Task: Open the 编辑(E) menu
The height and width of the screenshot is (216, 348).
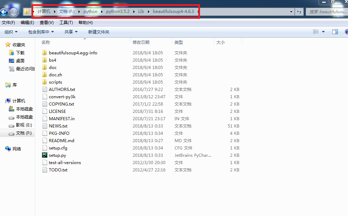Action: coord(27,23)
